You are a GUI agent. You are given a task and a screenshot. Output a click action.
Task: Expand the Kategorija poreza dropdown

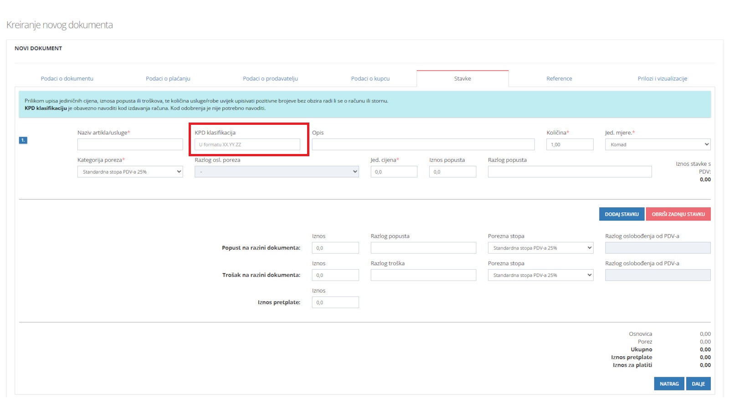(130, 172)
